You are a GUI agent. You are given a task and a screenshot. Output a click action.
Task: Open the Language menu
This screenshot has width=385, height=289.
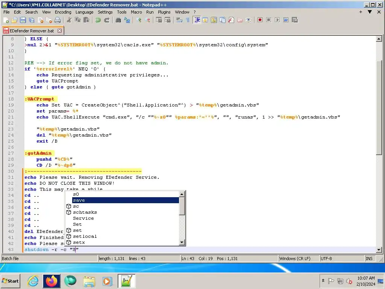(85, 12)
